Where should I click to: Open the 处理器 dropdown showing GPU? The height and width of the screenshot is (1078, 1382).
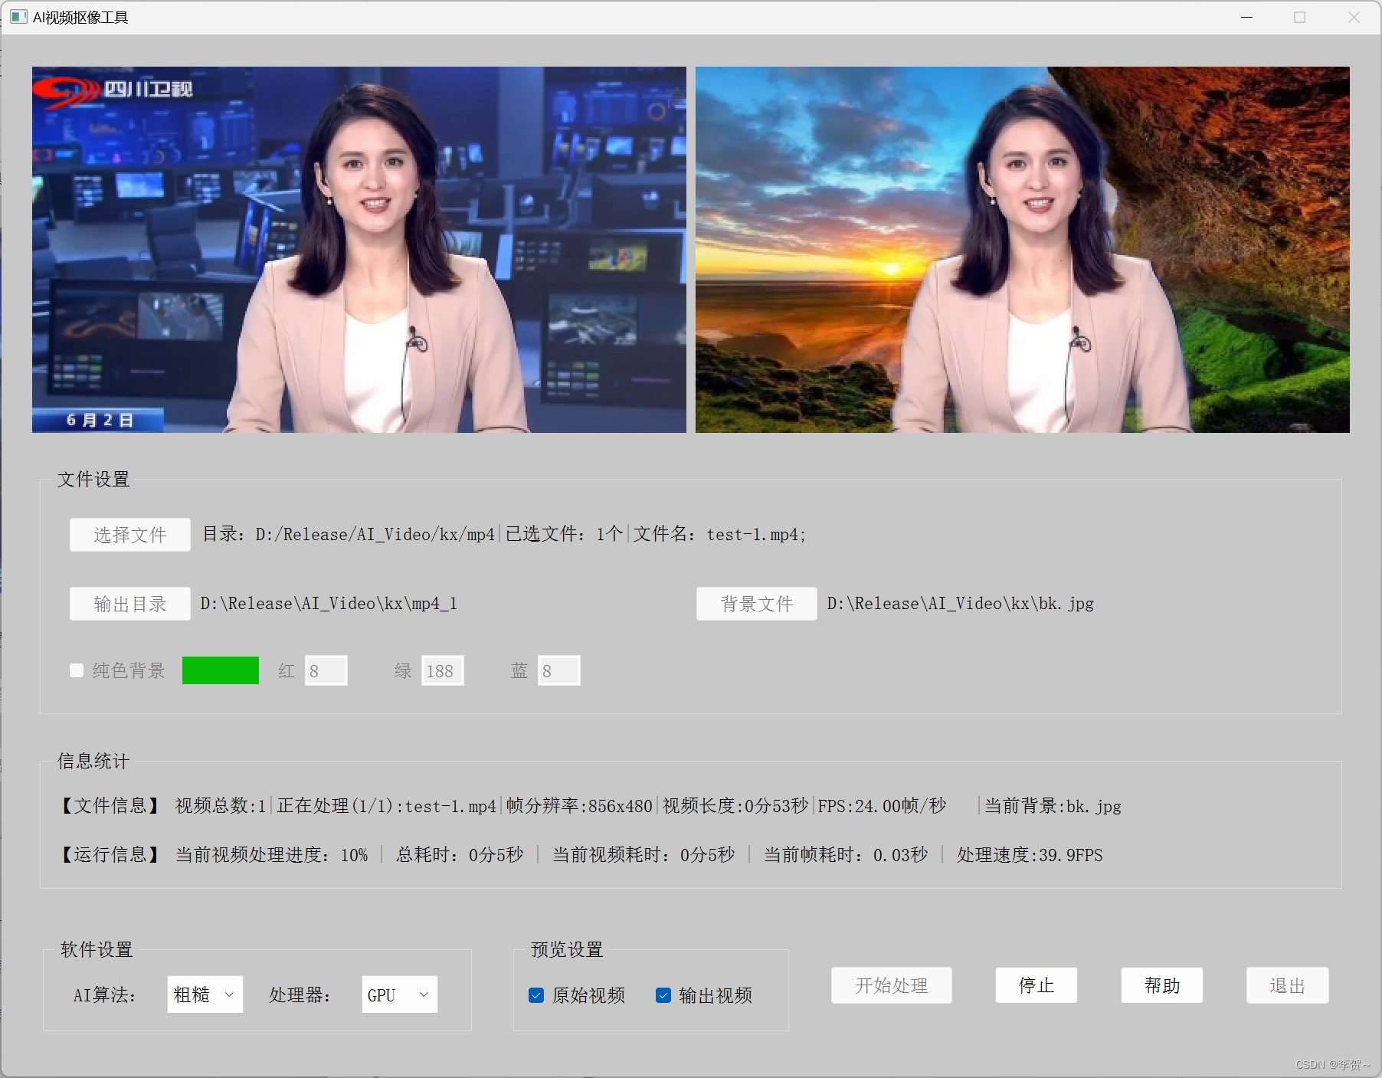click(399, 994)
